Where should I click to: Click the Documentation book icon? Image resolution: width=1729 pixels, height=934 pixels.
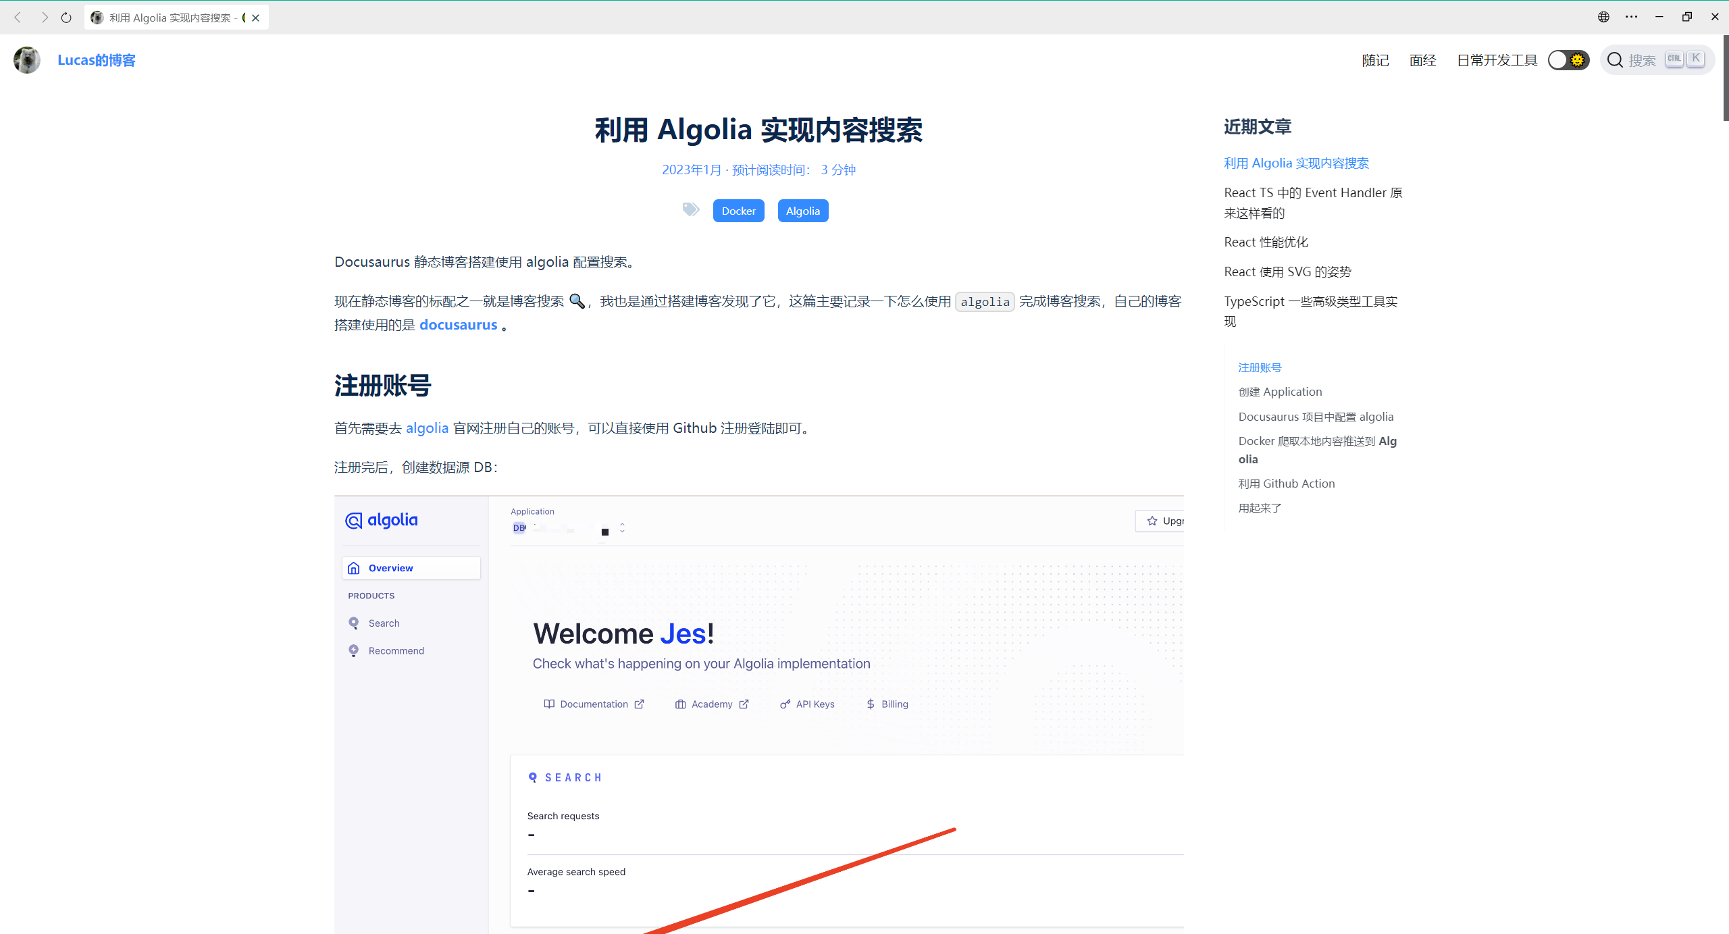point(549,704)
